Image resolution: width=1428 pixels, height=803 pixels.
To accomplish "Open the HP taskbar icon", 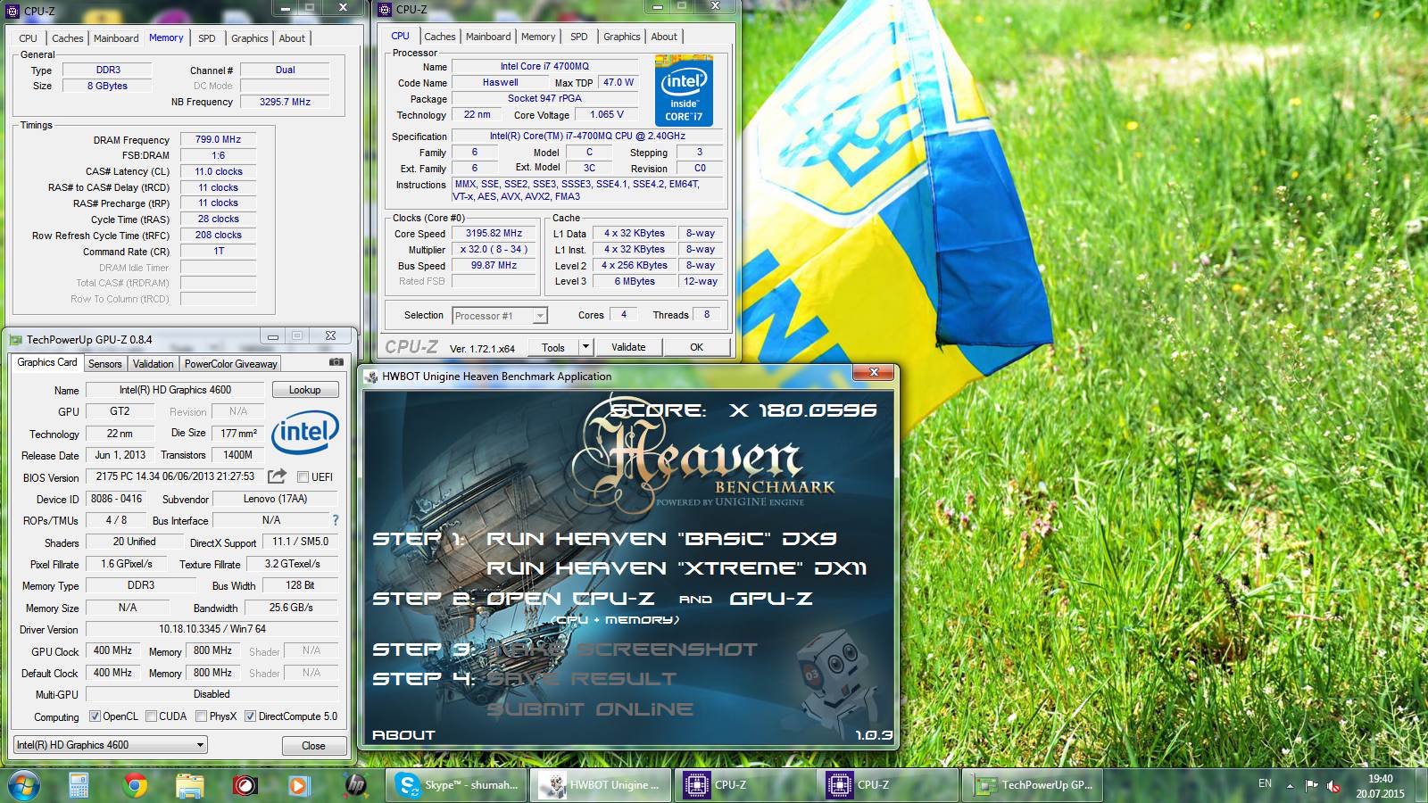I will (x=354, y=785).
